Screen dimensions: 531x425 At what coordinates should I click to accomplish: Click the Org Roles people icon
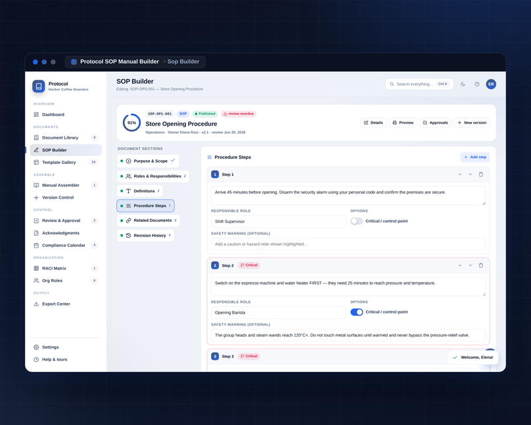(37, 281)
